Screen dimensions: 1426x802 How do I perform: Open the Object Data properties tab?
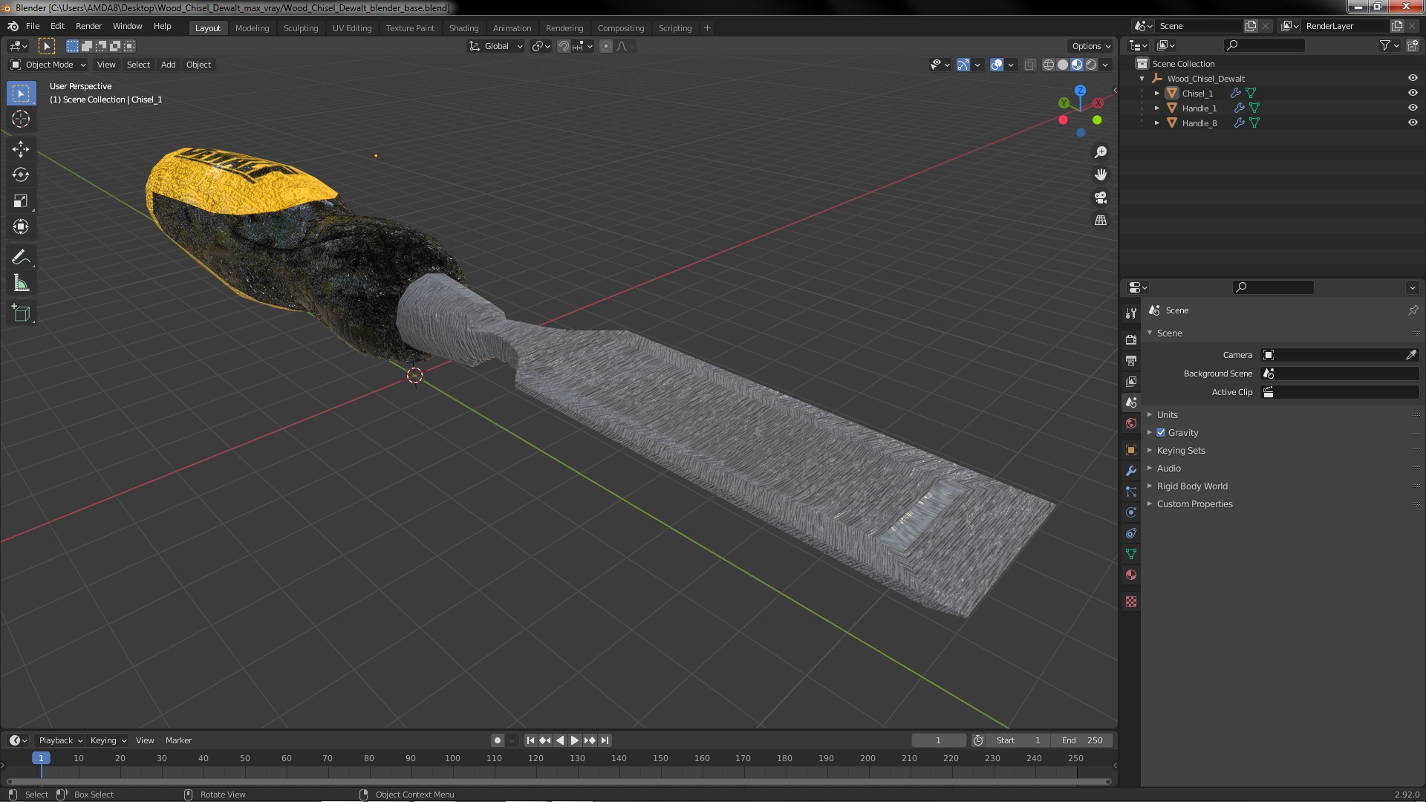click(x=1131, y=554)
